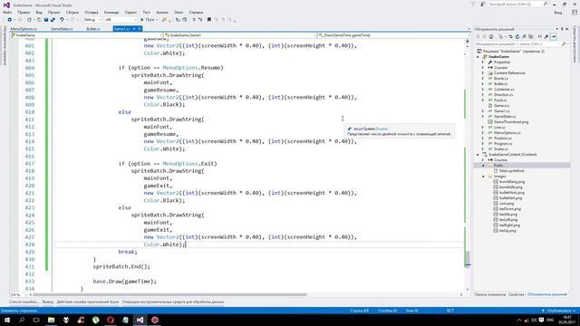Image resolution: width=580 pixels, height=326 pixels.
Task: Switch to Bullet.cs tab
Action: point(93,29)
